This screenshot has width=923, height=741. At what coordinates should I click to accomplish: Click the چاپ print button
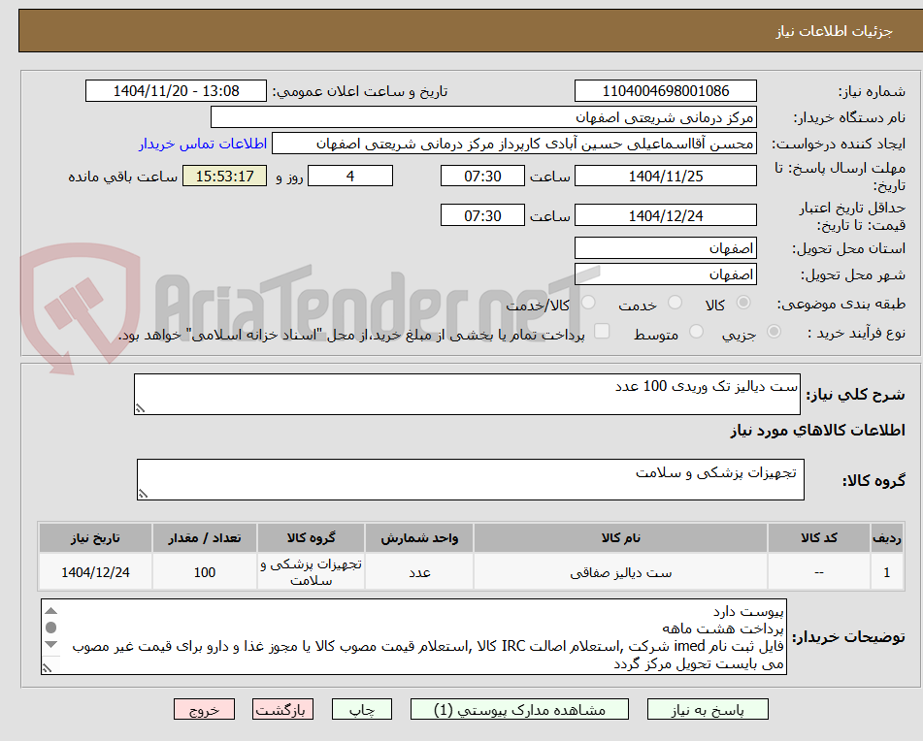(x=362, y=709)
